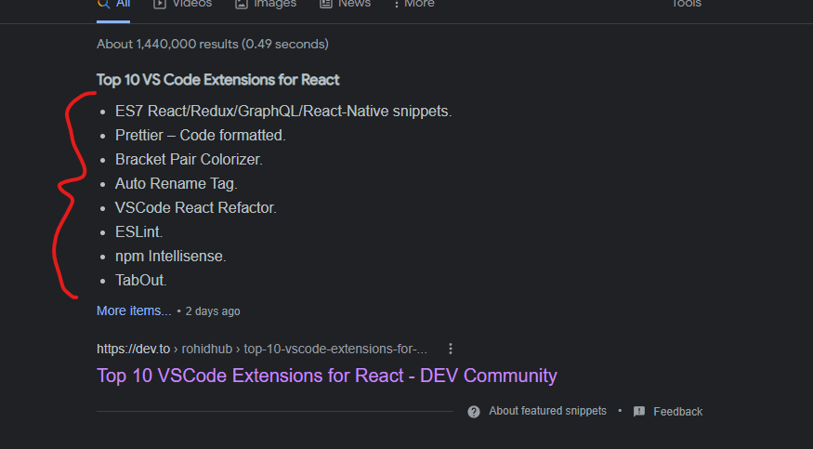813x449 pixels.
Task: Open the three-dot menu next to dev.to URL
Action: click(451, 349)
